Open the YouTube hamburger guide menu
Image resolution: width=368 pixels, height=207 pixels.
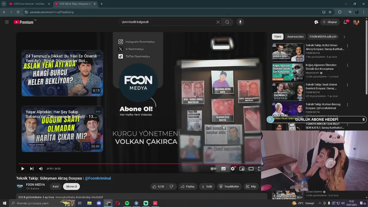[x=7, y=22]
